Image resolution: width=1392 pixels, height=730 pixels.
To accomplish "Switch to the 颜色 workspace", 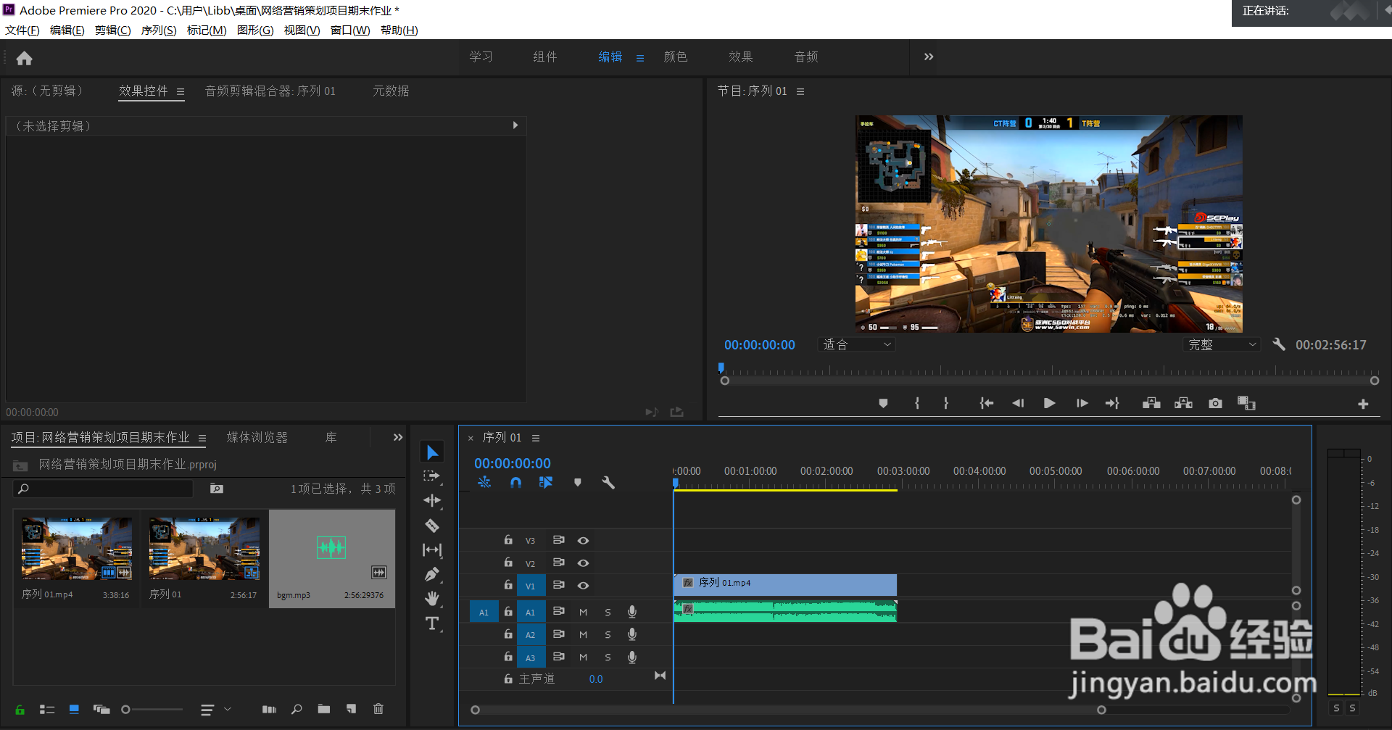I will pyautogui.click(x=675, y=57).
